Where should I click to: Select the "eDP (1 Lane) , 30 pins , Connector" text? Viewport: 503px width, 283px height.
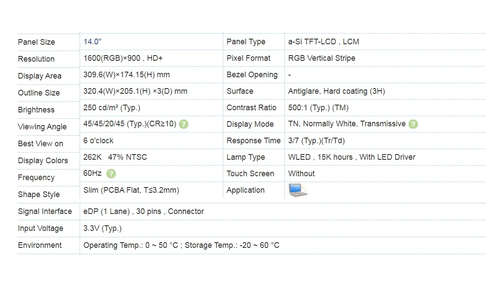tap(144, 212)
